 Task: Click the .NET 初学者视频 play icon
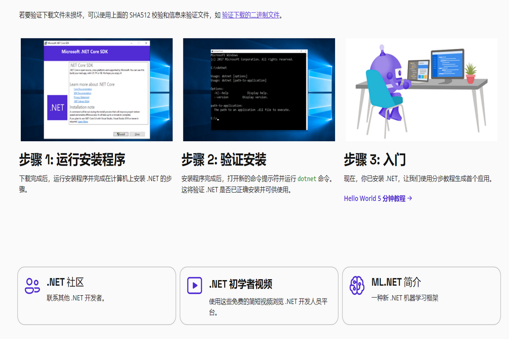(195, 286)
